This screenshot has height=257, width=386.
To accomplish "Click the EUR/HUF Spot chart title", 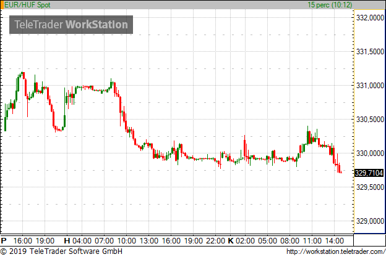I will [27, 5].
